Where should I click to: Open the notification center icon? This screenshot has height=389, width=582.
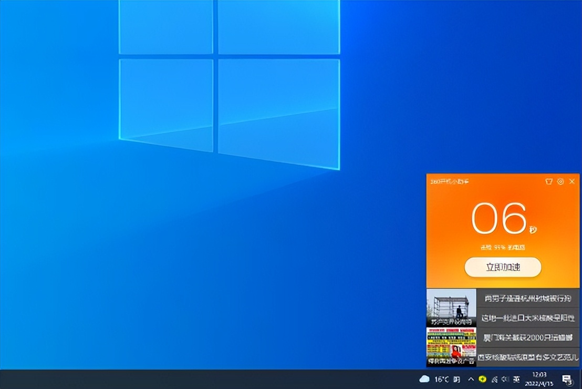(x=567, y=380)
